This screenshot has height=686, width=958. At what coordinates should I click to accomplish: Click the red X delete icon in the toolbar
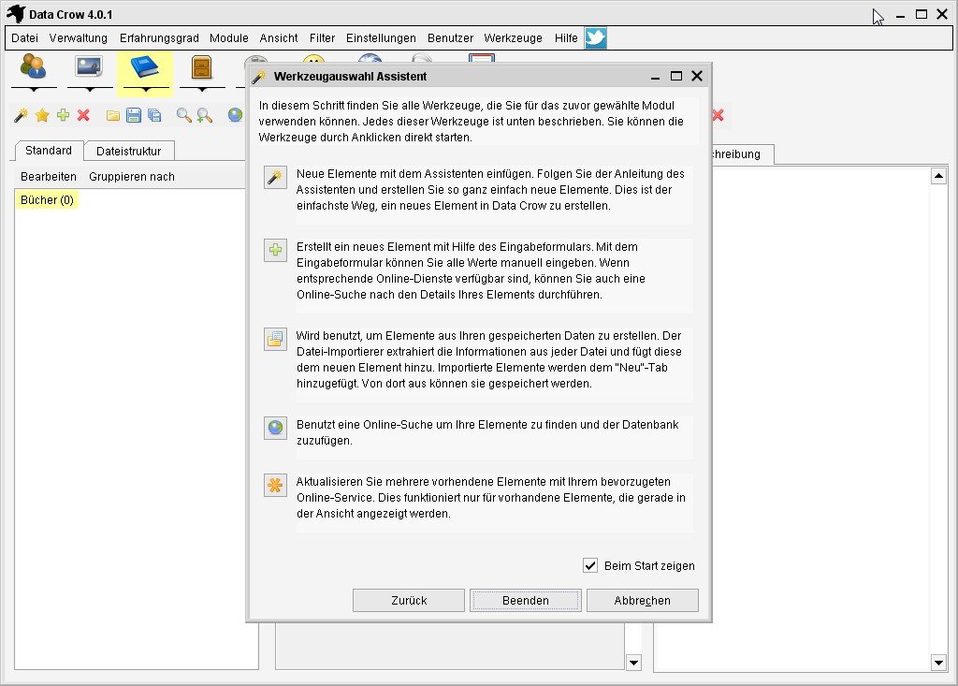(83, 115)
